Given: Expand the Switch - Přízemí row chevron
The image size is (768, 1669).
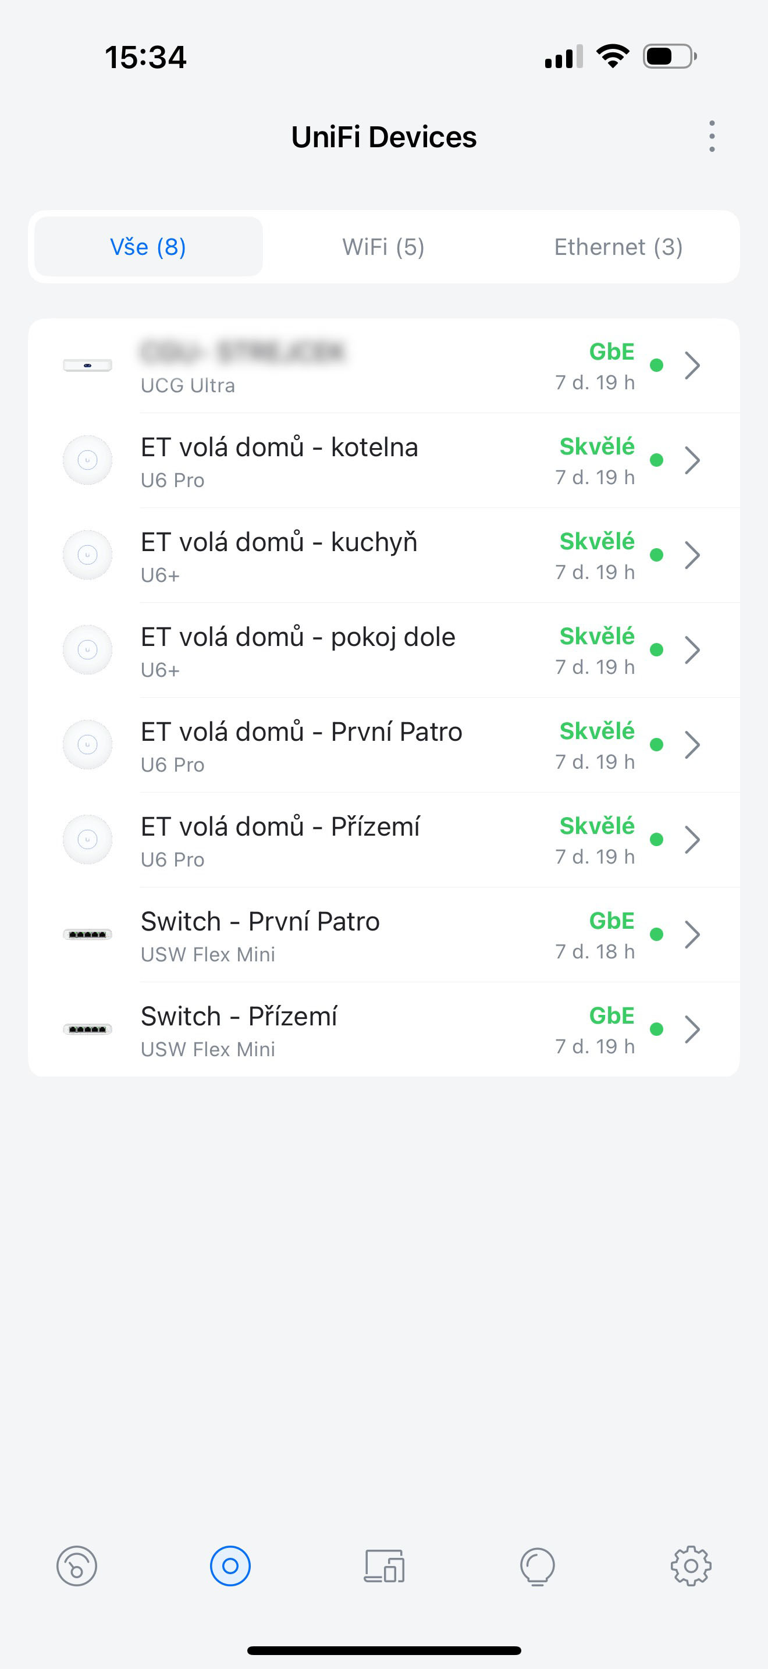Looking at the screenshot, I should pos(692,1029).
